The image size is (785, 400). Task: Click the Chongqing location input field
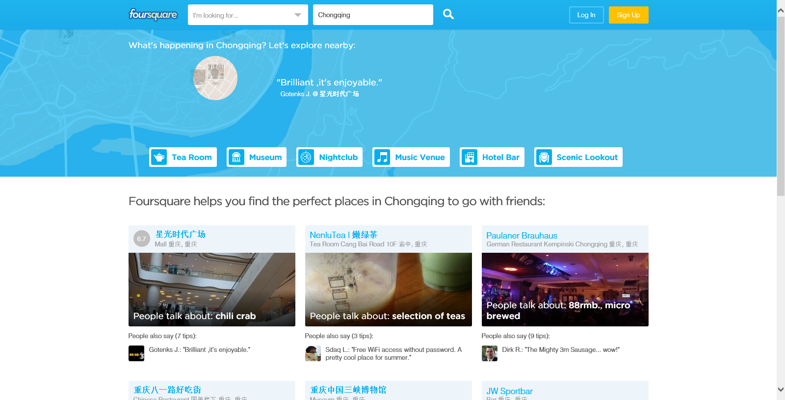click(373, 15)
